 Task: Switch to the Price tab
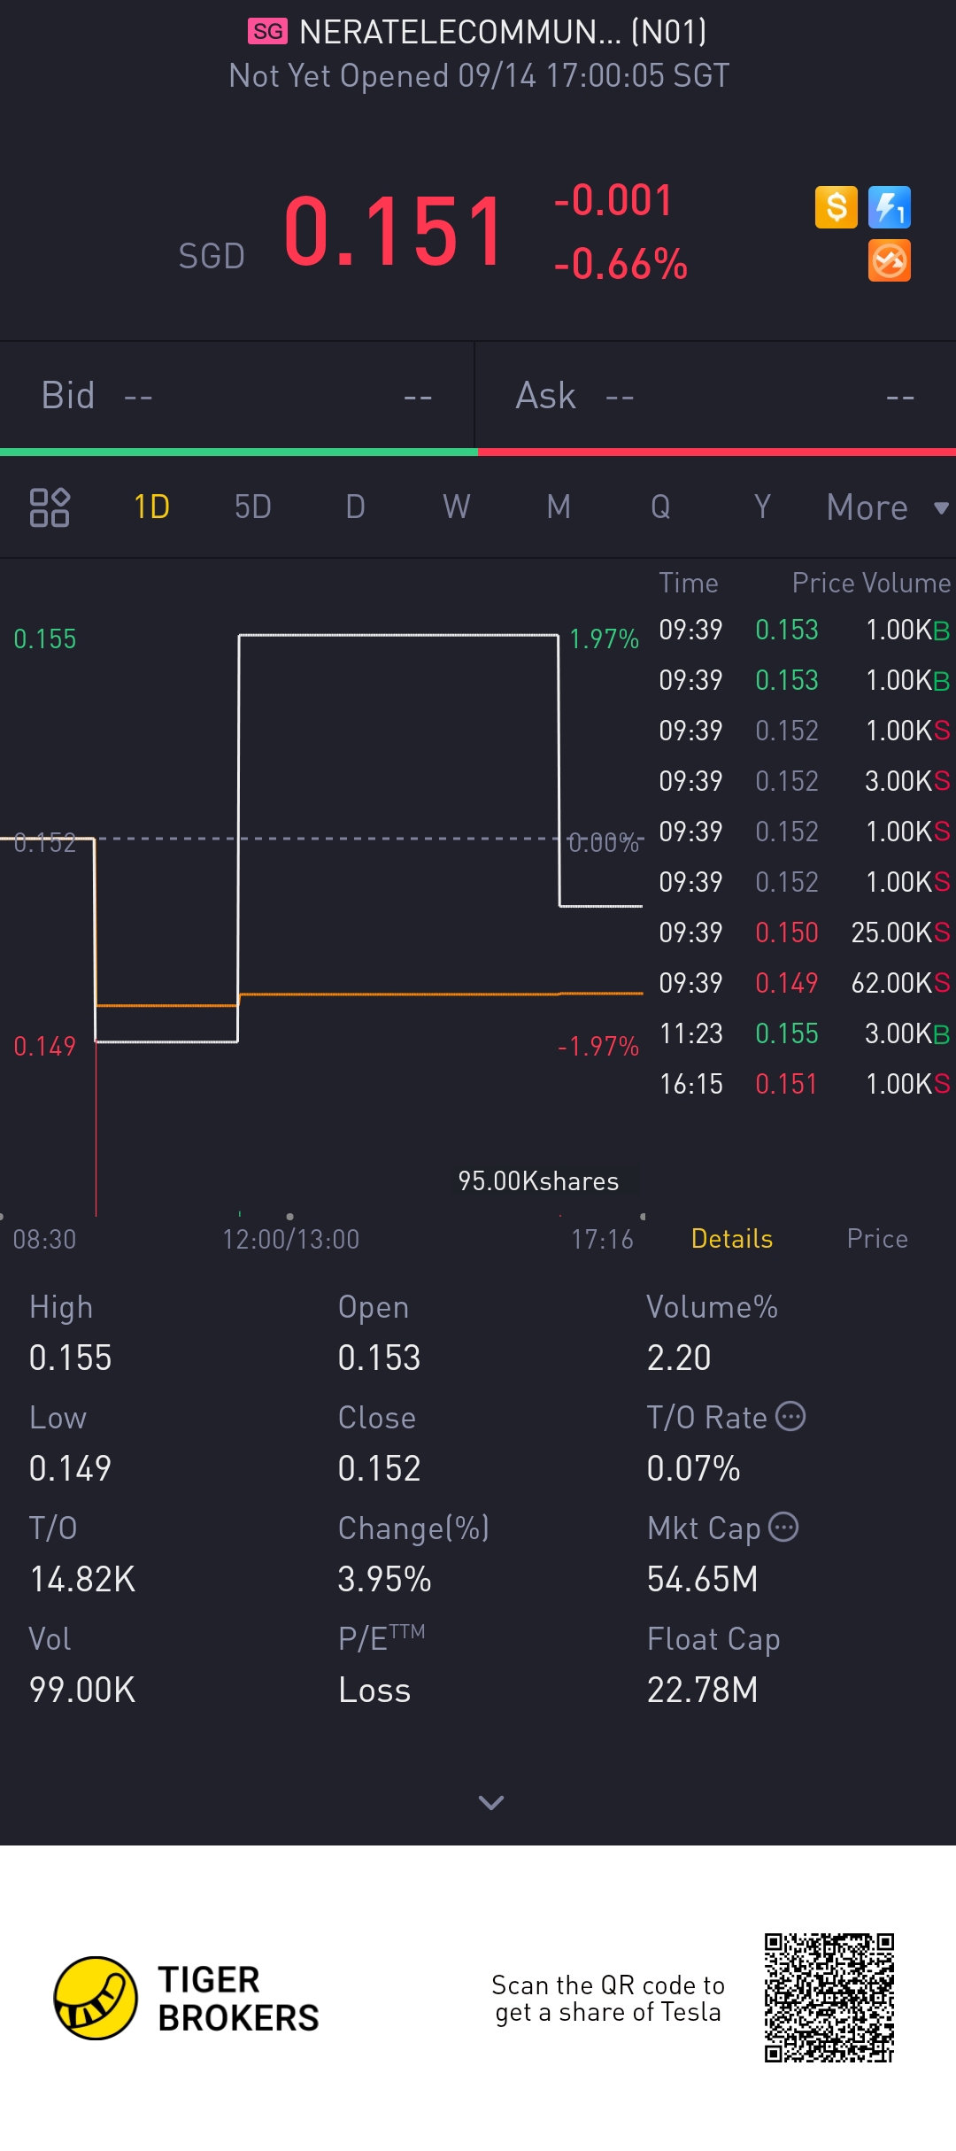(x=876, y=1238)
